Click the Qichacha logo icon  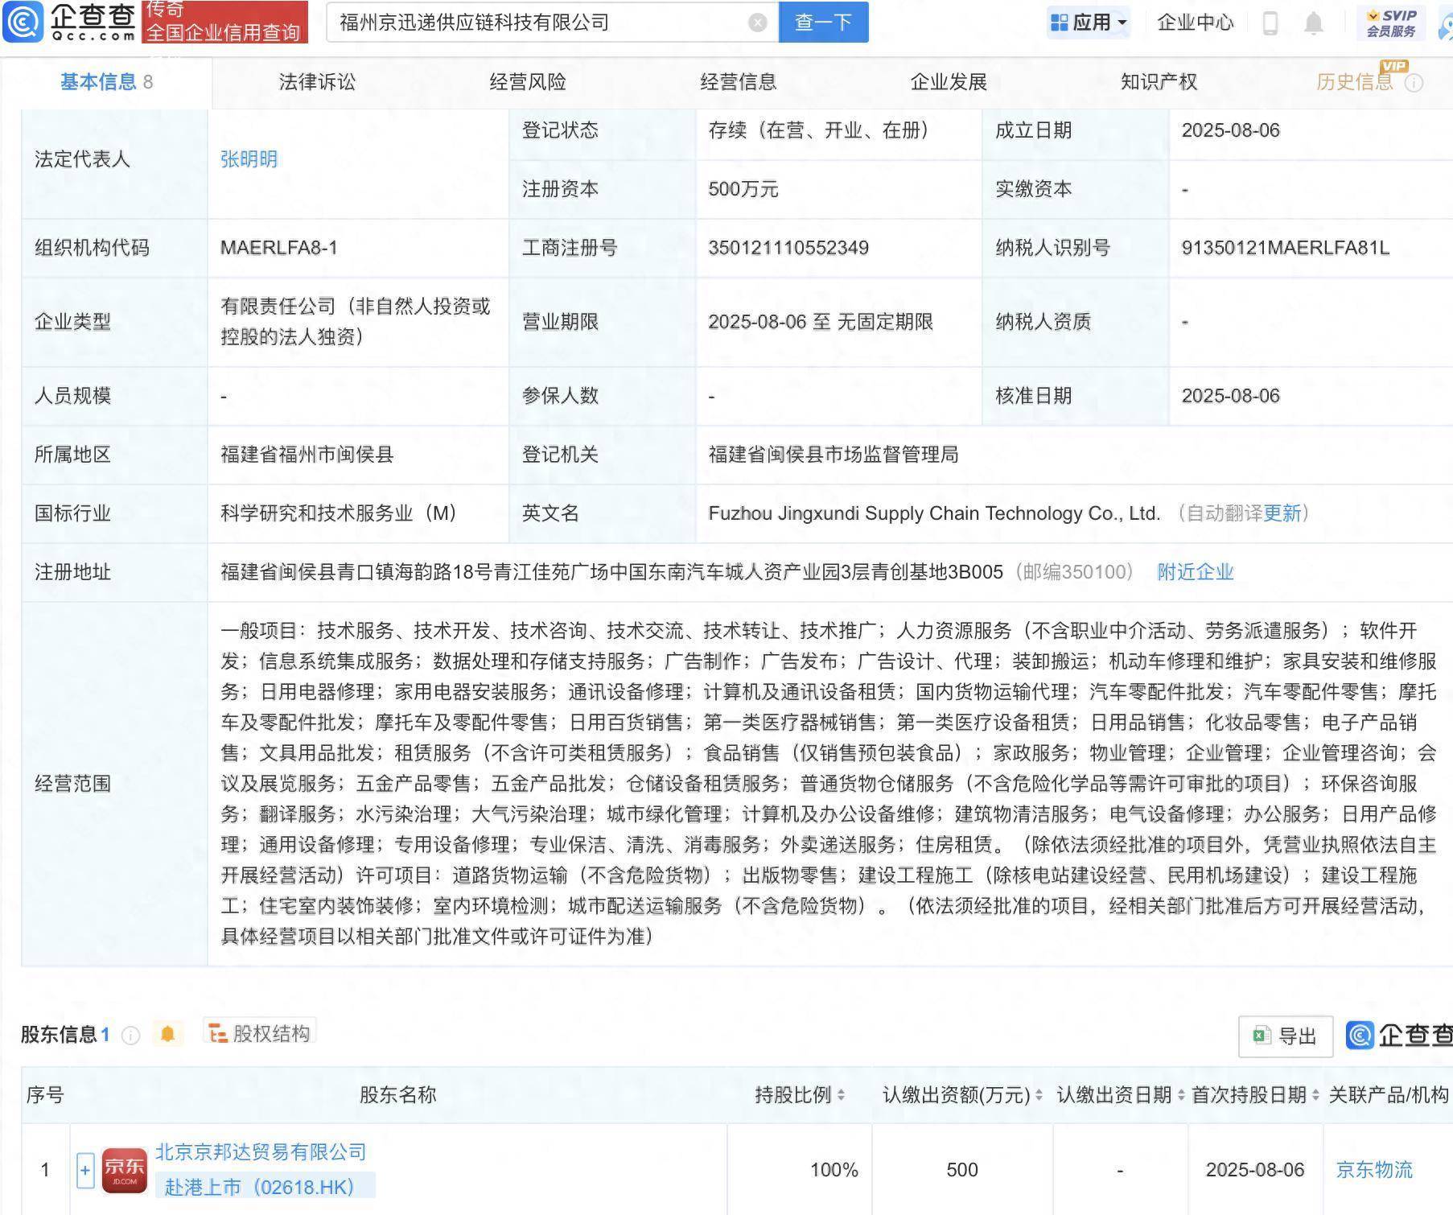click(23, 22)
